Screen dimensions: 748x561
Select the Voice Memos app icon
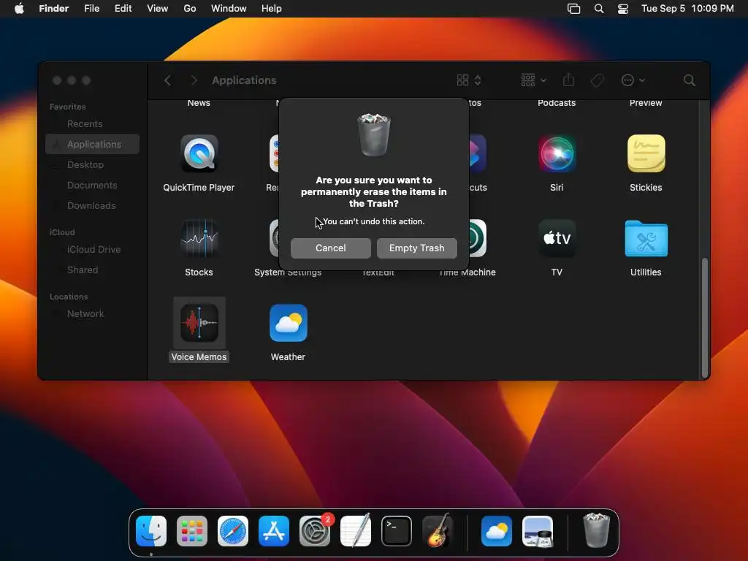(x=199, y=323)
